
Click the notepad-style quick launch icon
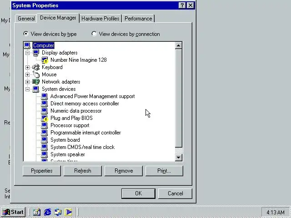point(37,212)
